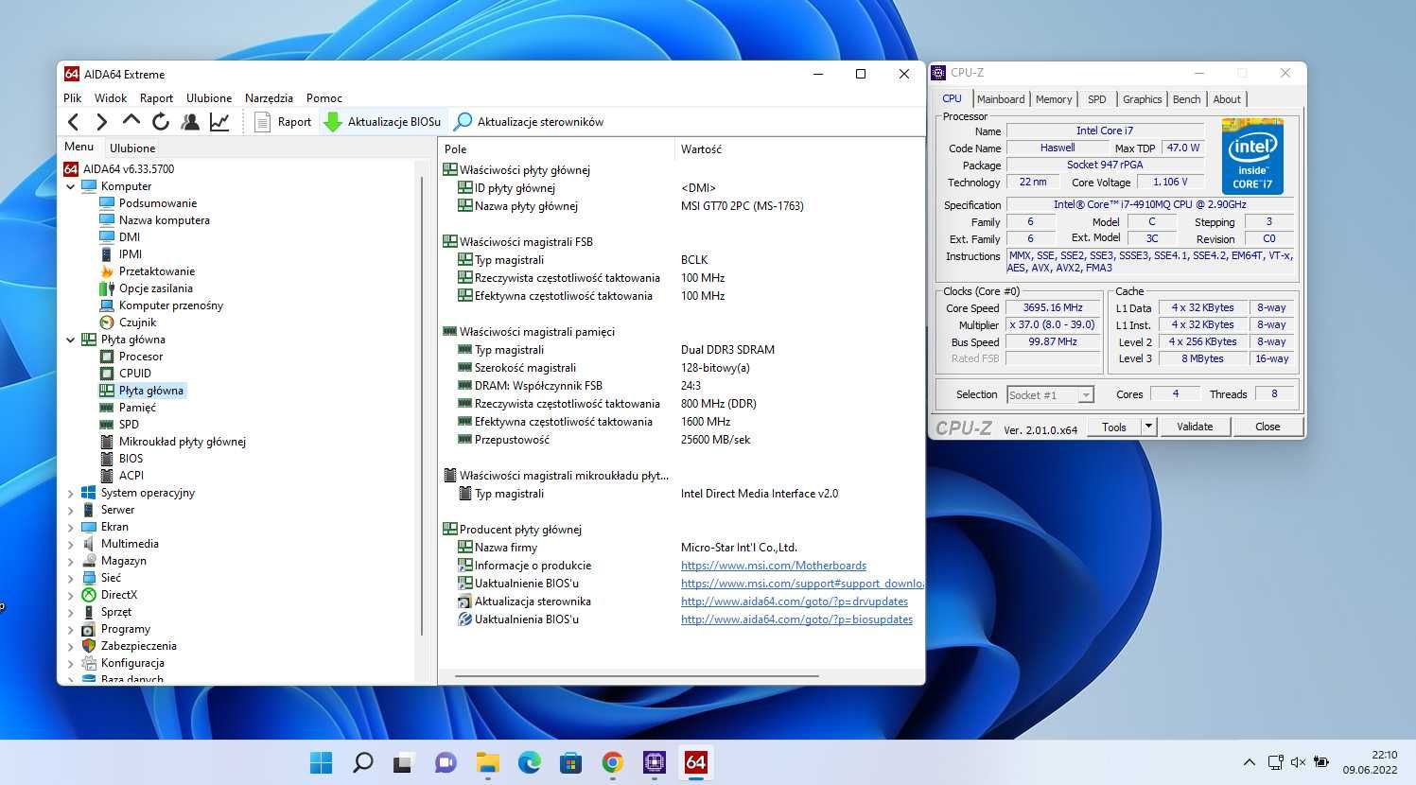Click the details pane horizontal scrollbar

(637, 676)
